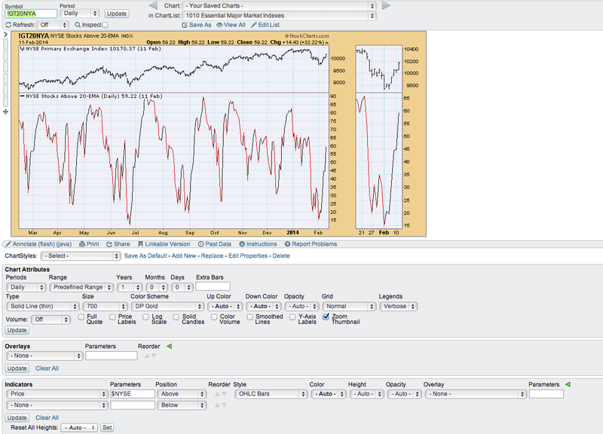The width and height of the screenshot is (603, 434).
Task: Enable Color Volume checkbox
Action: click(x=214, y=317)
